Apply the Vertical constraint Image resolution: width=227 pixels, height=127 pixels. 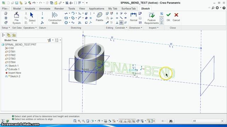(117, 13)
